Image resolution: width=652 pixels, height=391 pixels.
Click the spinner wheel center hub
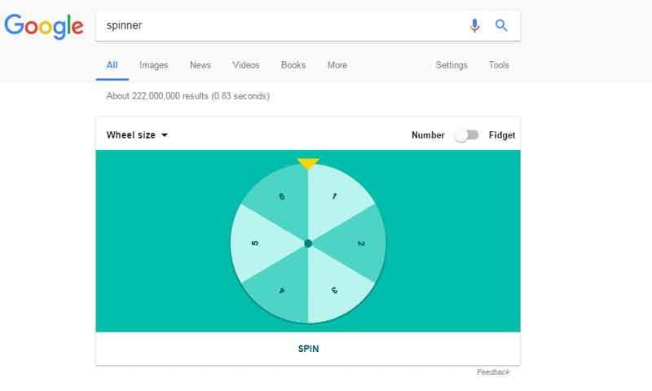pos(308,244)
